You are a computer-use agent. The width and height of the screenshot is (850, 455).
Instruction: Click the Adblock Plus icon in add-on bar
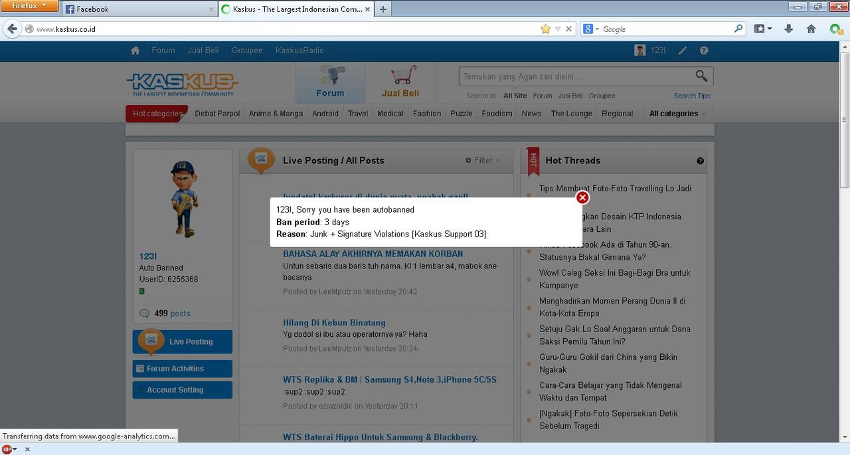[x=7, y=449]
